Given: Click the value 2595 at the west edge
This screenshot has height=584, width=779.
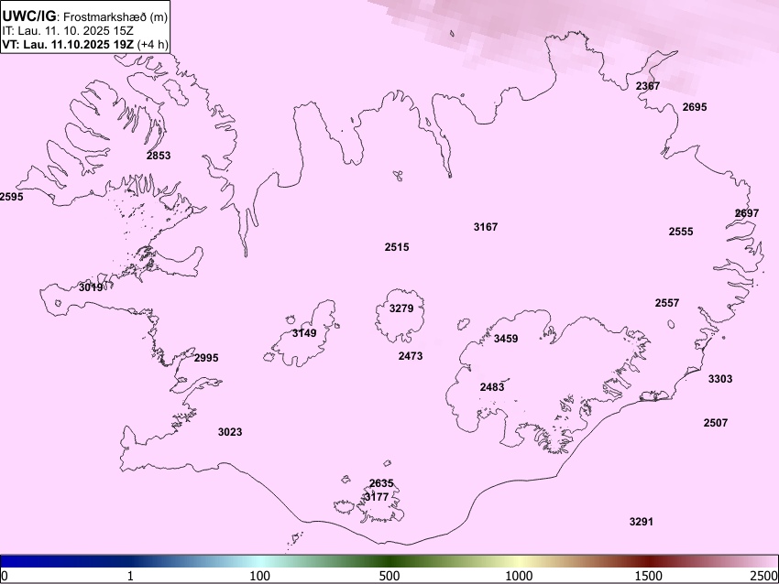Looking at the screenshot, I should pos(11,197).
